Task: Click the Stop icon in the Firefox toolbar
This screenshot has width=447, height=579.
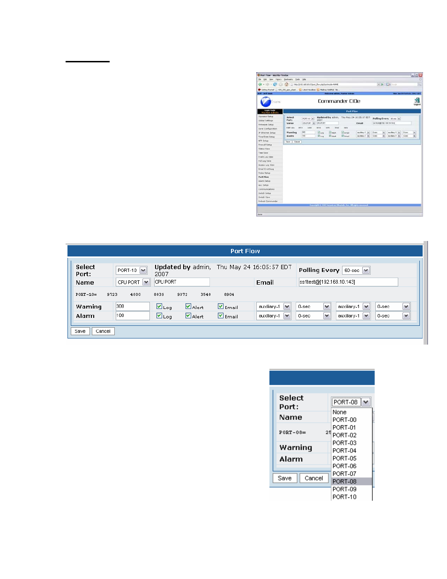Action: coord(281,84)
